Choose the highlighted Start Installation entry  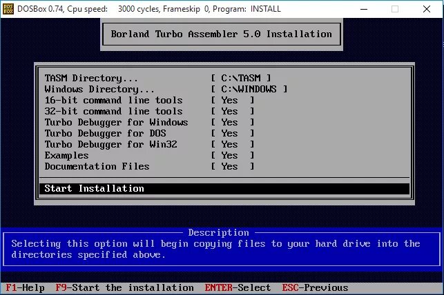click(x=224, y=188)
